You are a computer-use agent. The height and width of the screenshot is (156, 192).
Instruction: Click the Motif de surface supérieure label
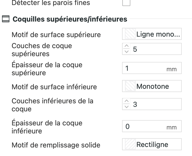pos(56,35)
